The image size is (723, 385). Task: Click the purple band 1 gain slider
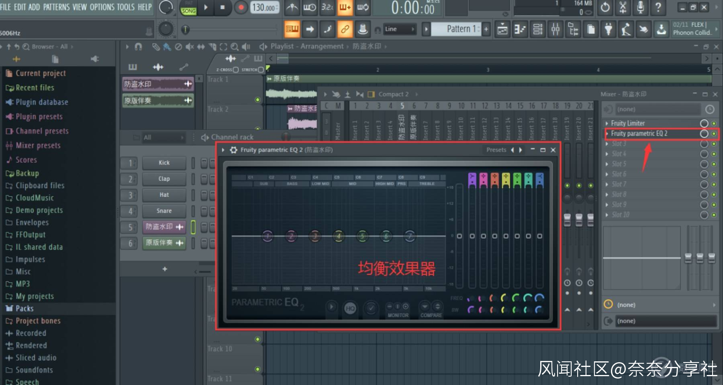[x=472, y=236]
